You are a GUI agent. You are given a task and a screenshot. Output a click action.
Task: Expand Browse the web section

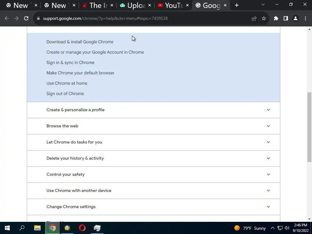tap(154, 126)
